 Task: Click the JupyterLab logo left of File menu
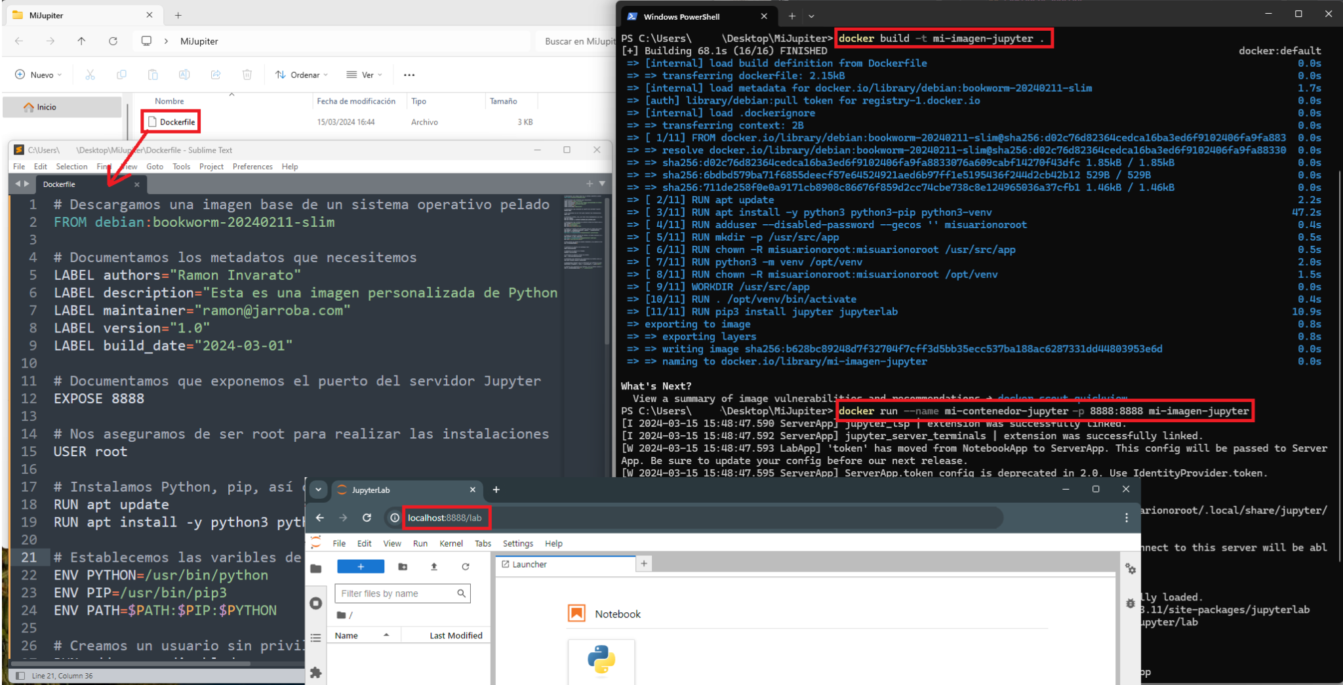click(x=316, y=543)
